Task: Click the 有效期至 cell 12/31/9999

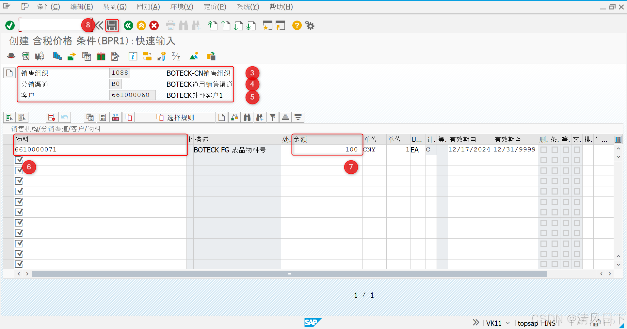Action: click(515, 149)
